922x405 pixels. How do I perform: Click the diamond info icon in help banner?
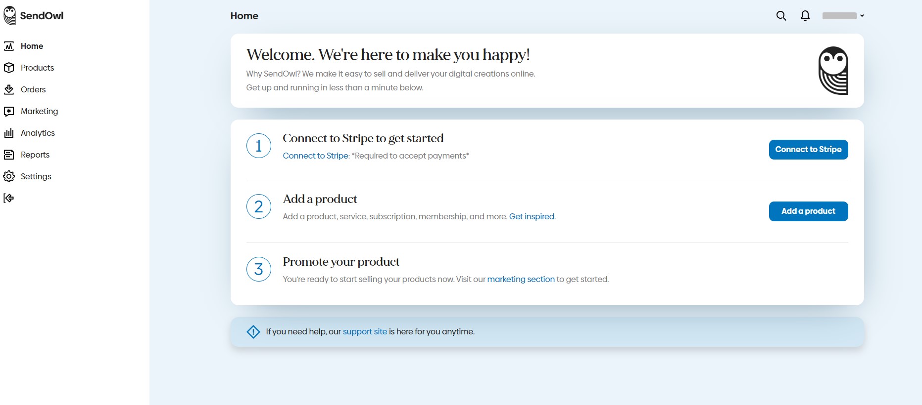[x=253, y=332]
